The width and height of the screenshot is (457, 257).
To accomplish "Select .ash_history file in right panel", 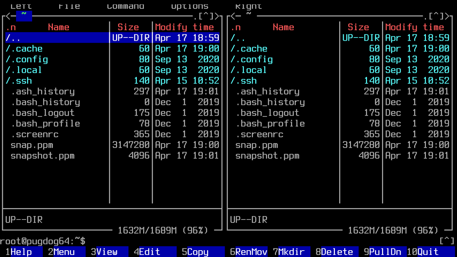I will 340,91.
